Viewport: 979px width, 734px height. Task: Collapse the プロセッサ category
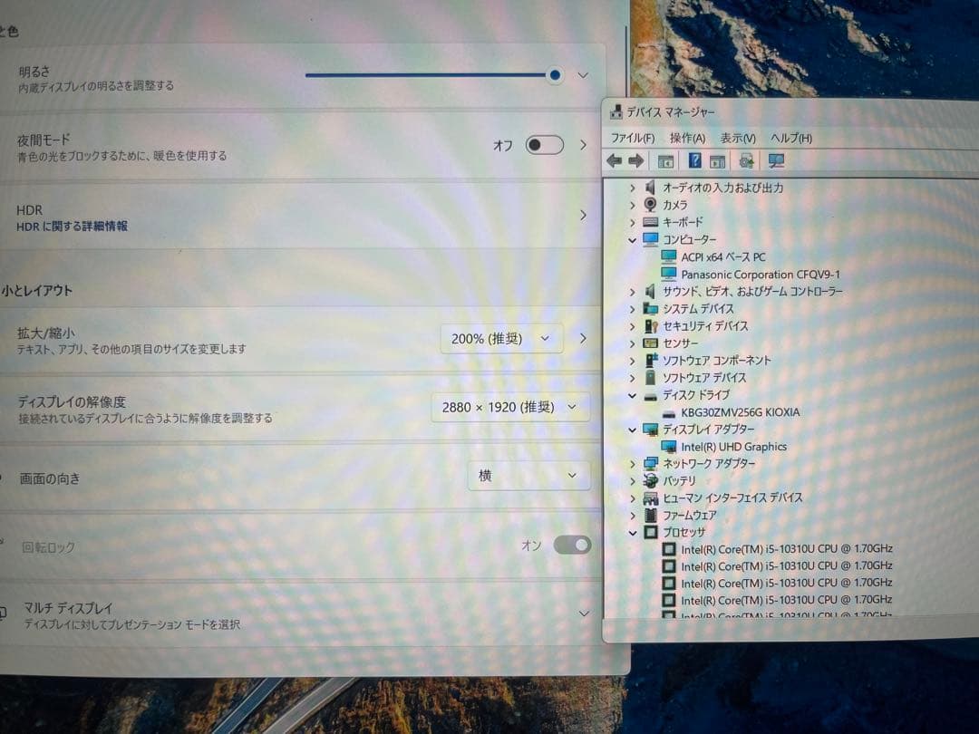pyautogui.click(x=632, y=532)
